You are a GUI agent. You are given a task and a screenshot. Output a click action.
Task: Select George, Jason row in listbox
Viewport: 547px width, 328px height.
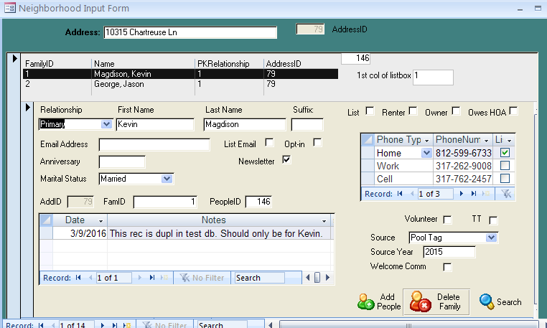point(180,84)
